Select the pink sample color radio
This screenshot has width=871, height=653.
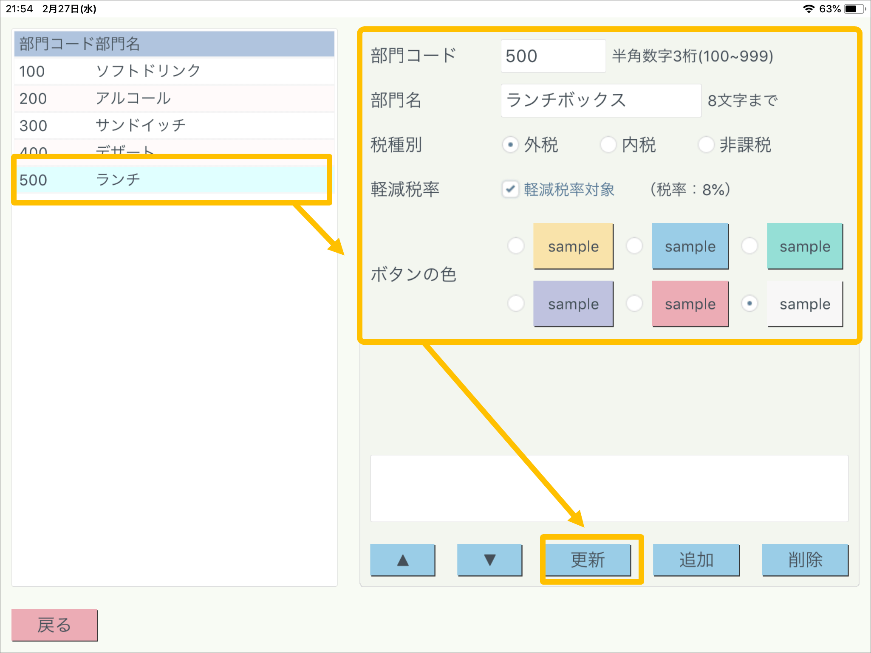coord(634,304)
